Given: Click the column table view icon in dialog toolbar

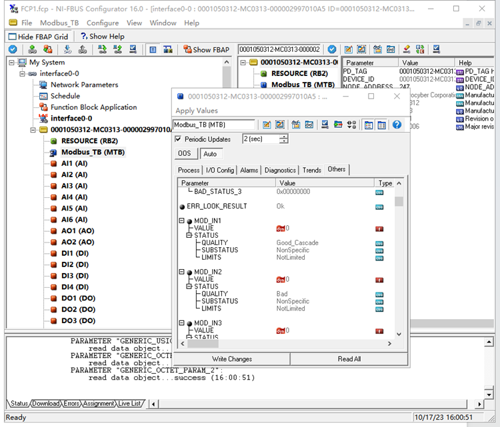Looking at the screenshot, I should [382, 125].
